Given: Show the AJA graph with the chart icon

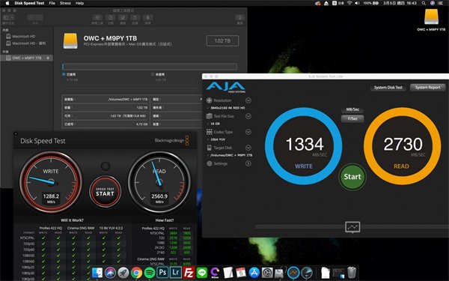Looking at the screenshot, I should (352, 227).
